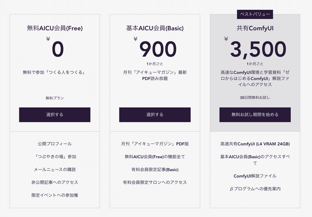Click 選択する button under Basic plan

(x=155, y=115)
